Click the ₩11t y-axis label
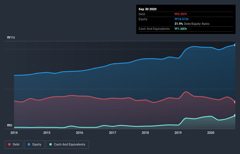 [11, 37]
